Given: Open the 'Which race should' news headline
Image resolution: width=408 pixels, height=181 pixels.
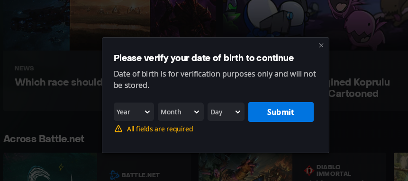Looking at the screenshot, I should coord(59,82).
